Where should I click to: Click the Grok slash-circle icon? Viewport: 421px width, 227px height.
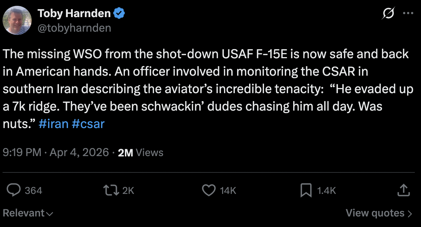pyautogui.click(x=388, y=13)
